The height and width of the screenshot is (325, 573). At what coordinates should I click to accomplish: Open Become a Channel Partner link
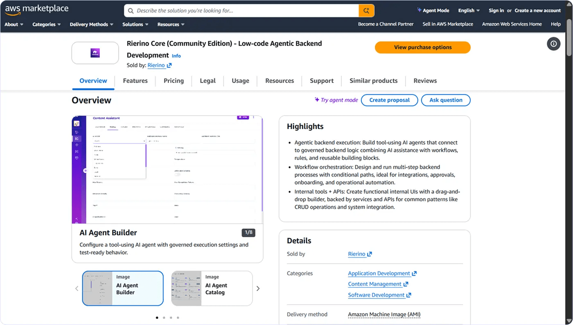click(x=386, y=24)
